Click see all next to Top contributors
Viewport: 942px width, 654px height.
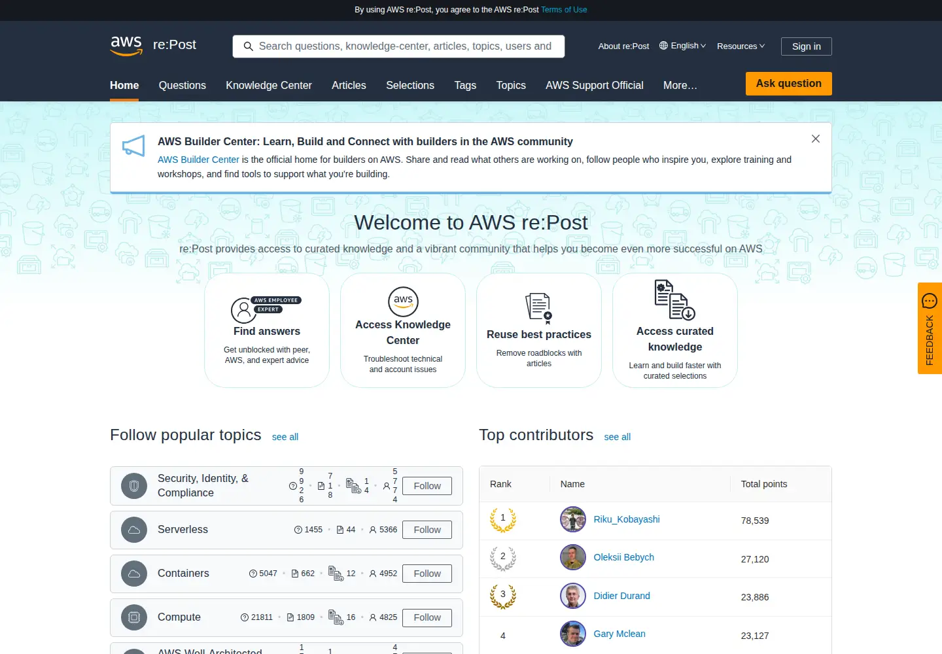pyautogui.click(x=618, y=437)
